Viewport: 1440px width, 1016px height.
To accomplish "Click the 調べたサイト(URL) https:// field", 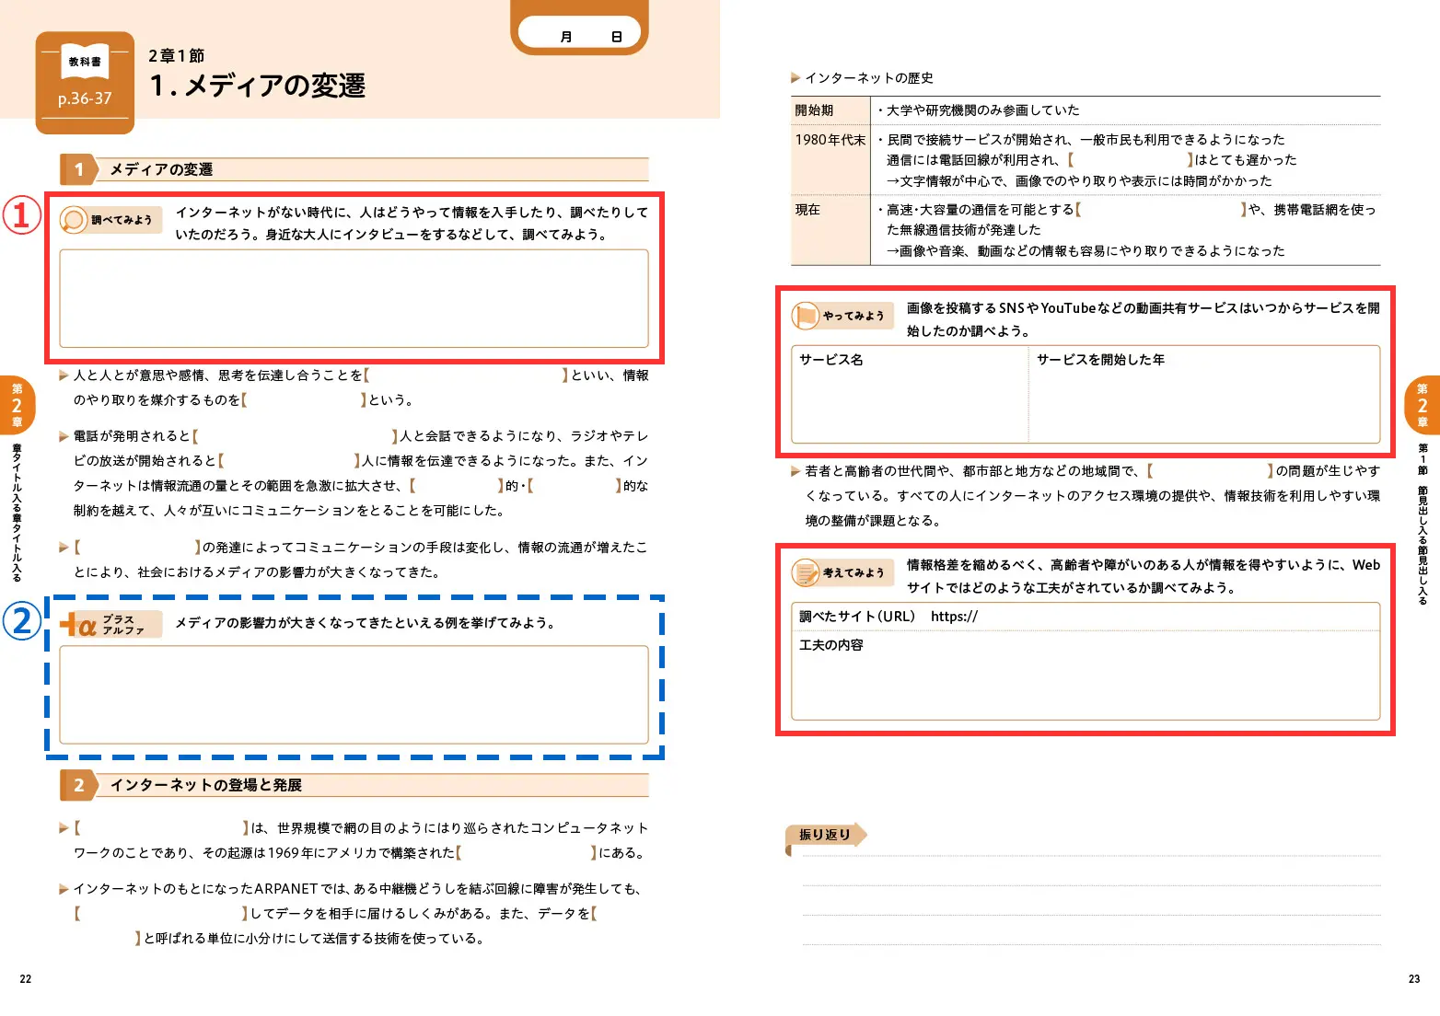I will coord(1085,617).
